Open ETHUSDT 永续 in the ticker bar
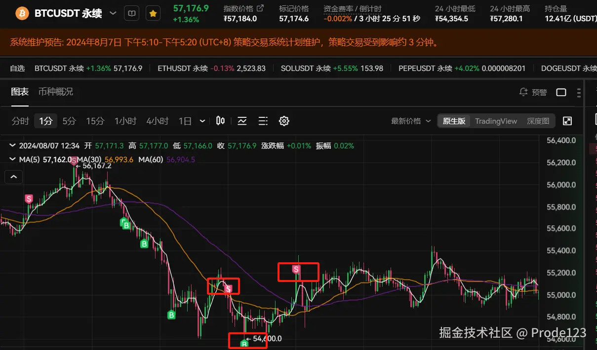Screen dimensions: 597x350 pyautogui.click(x=211, y=69)
